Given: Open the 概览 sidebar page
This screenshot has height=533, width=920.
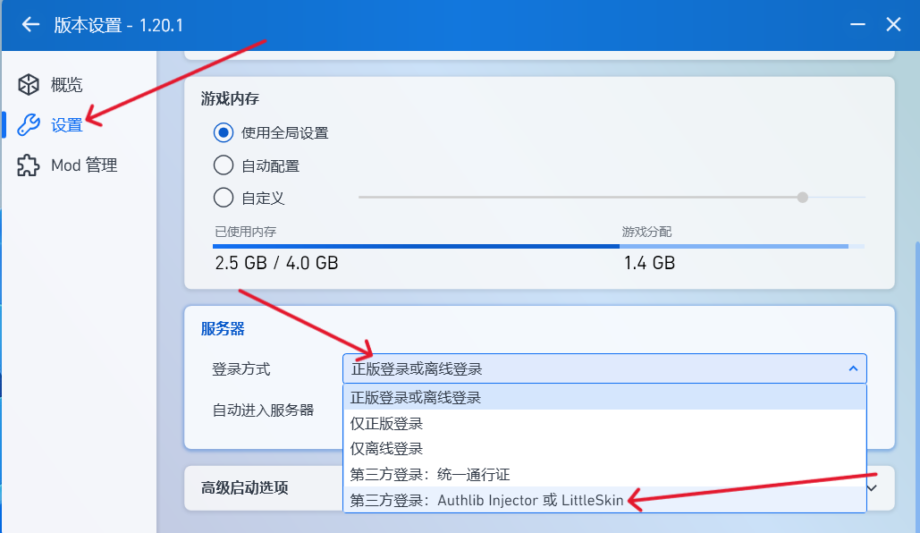Looking at the screenshot, I should click(67, 85).
